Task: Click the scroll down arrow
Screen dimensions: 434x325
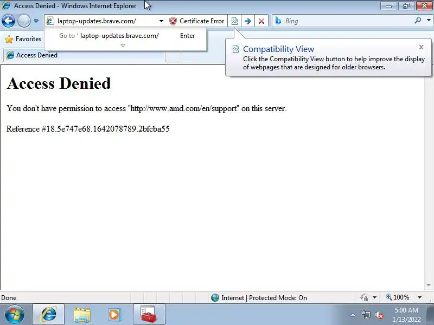Action: click(429, 285)
